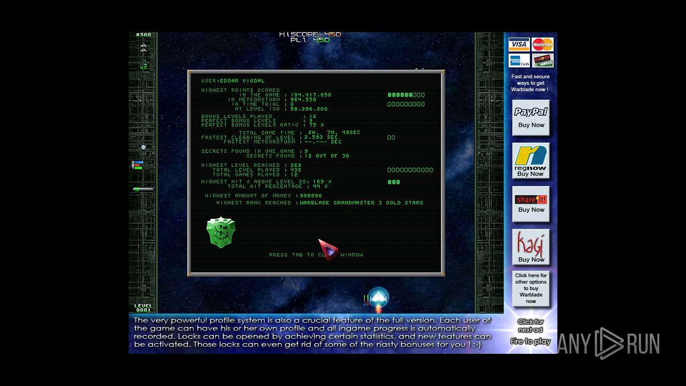Click the profile system description text

pos(312,332)
